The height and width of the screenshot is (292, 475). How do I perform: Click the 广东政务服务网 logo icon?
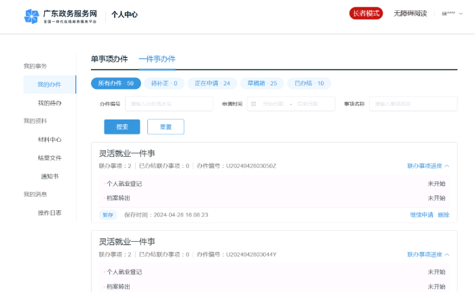click(x=31, y=15)
